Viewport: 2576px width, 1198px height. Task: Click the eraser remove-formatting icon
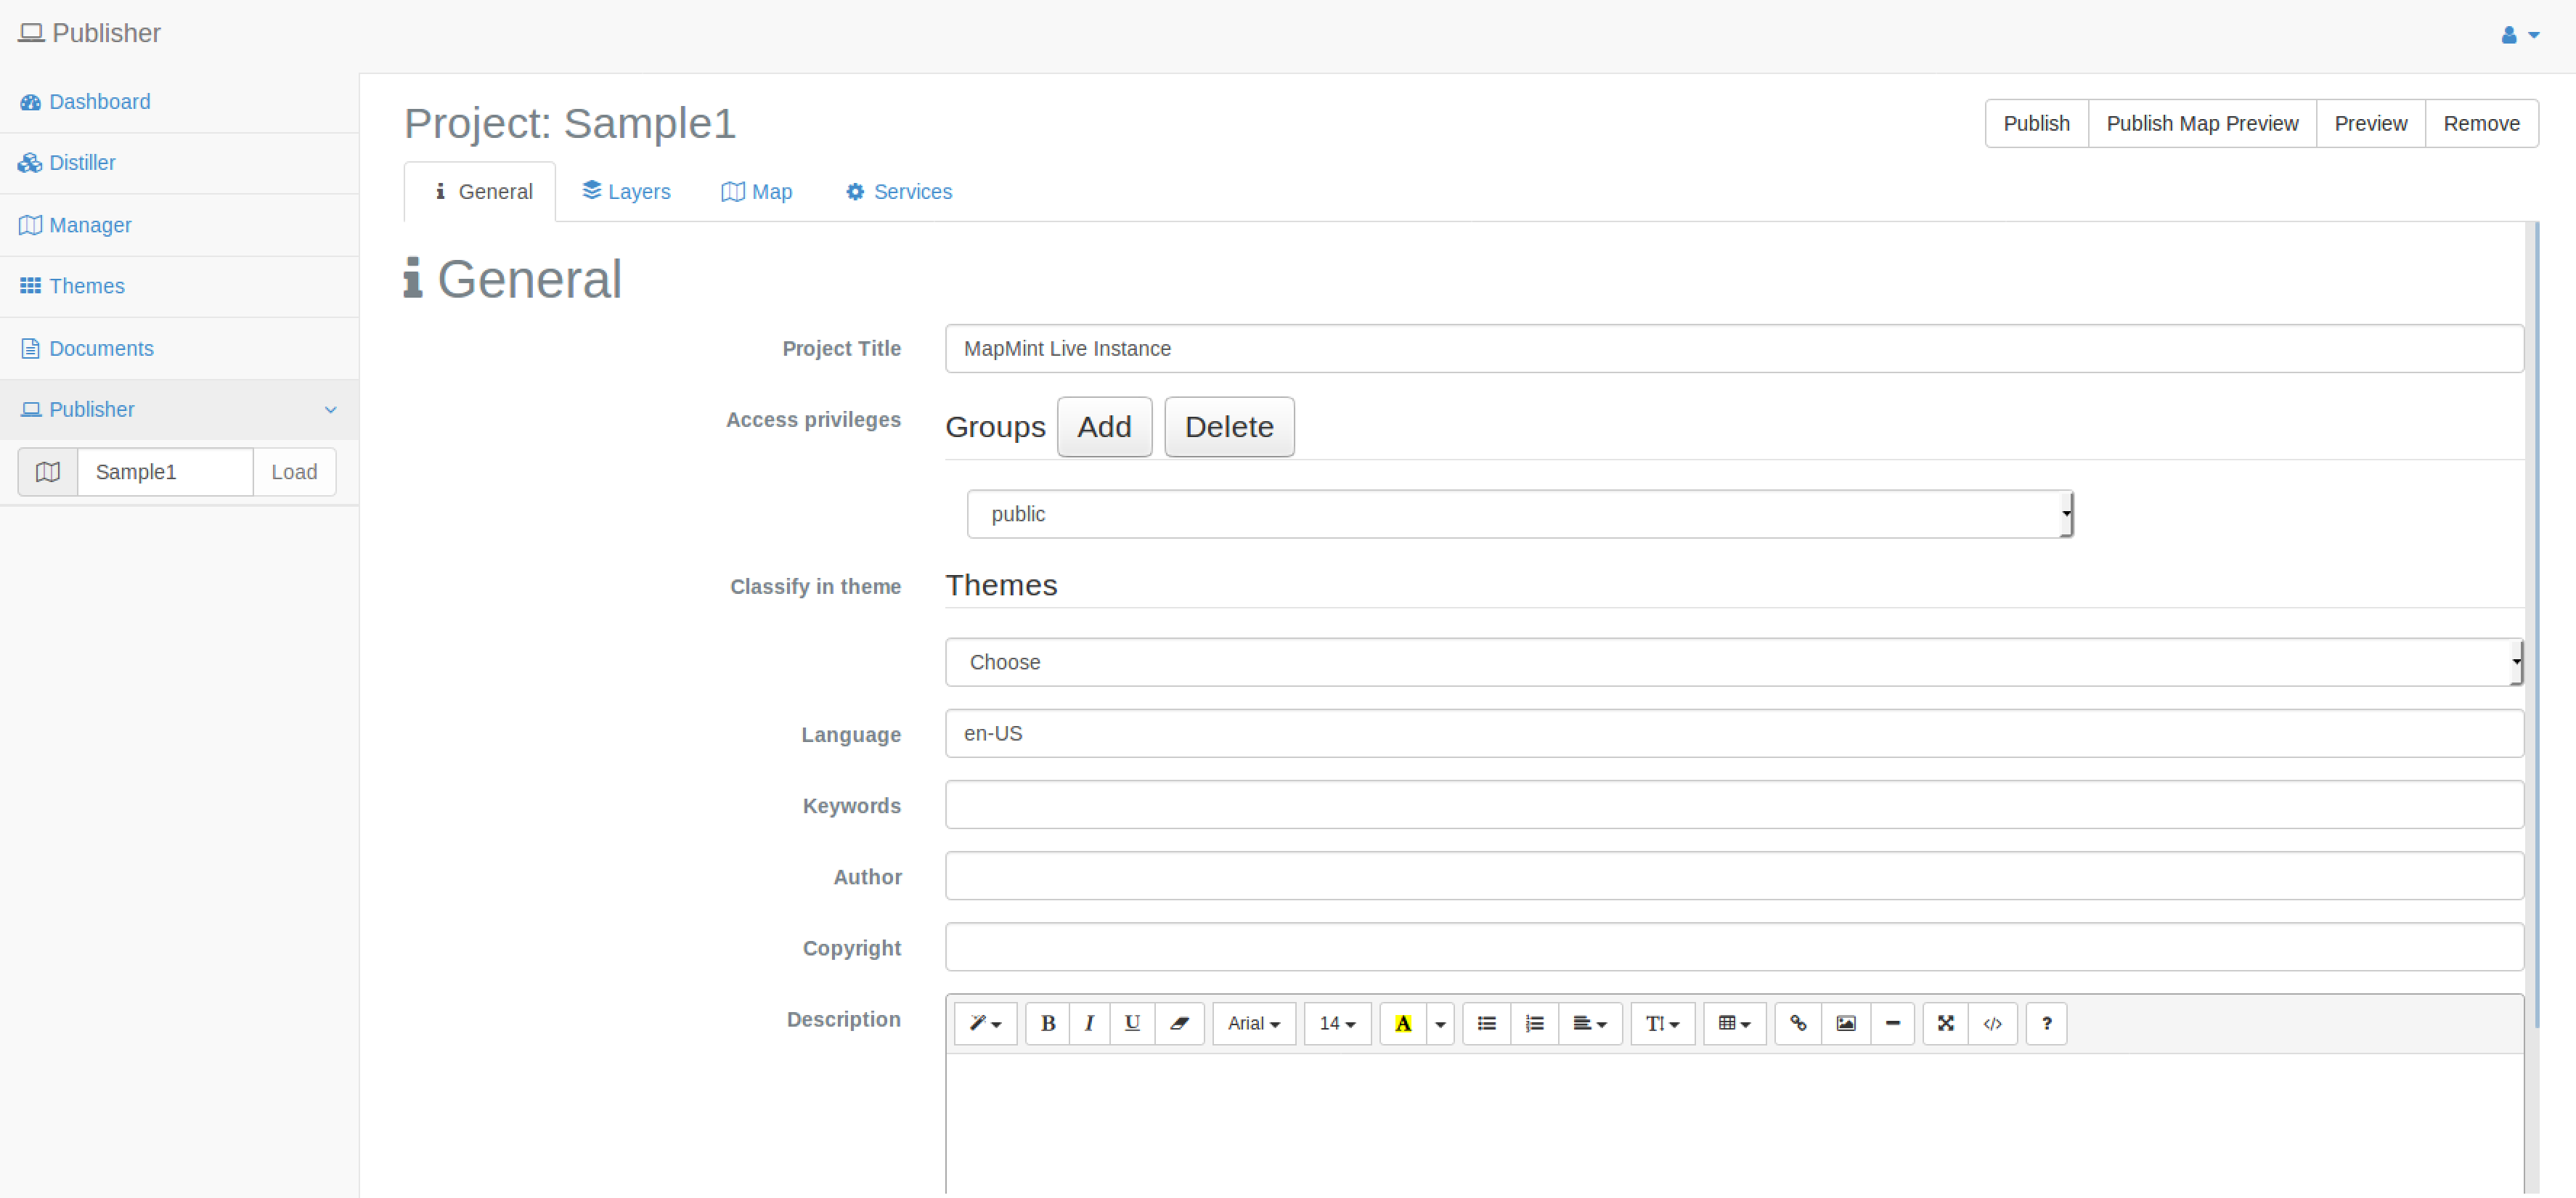click(x=1179, y=1023)
